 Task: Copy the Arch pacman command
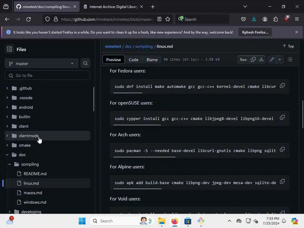tap(282, 150)
